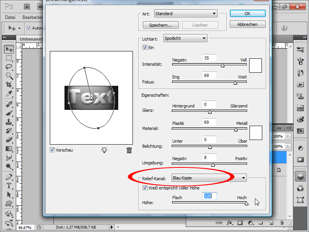Toggle the Vorschau preview checkbox
This screenshot has width=309, height=232.
52,150
